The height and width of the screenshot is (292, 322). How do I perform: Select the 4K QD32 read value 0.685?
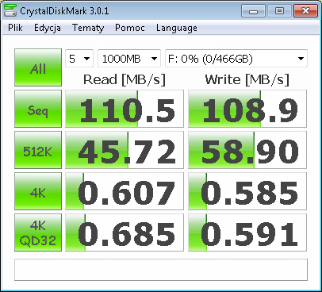pos(125,232)
